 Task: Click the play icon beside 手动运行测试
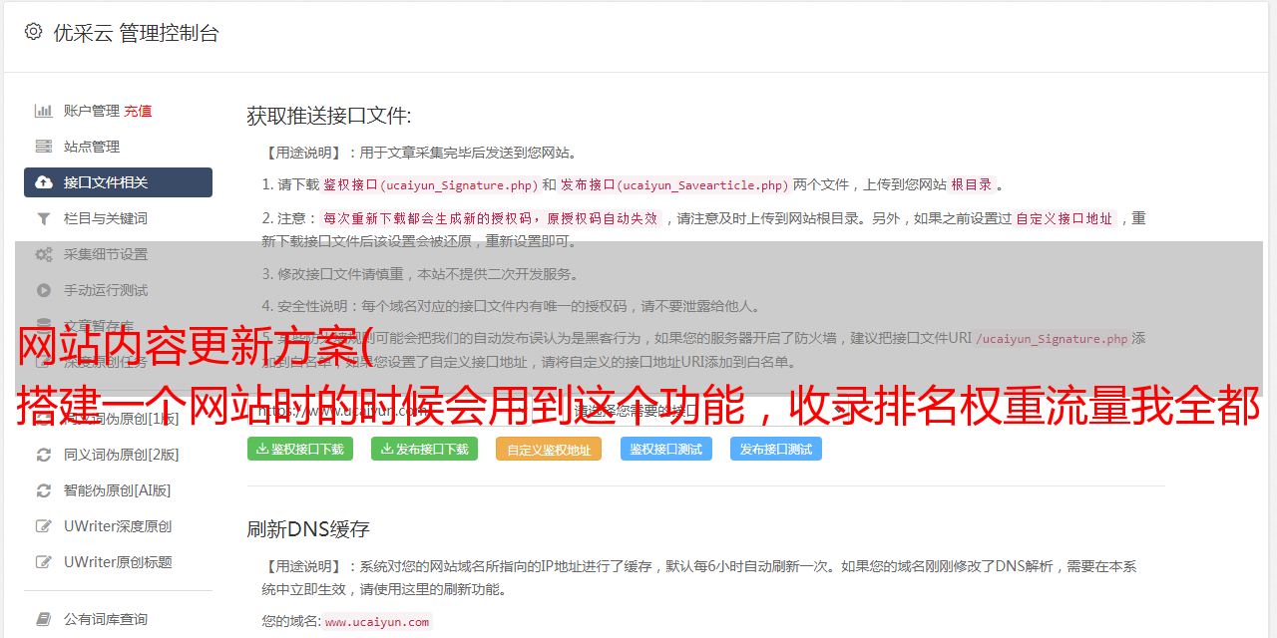pos(44,290)
